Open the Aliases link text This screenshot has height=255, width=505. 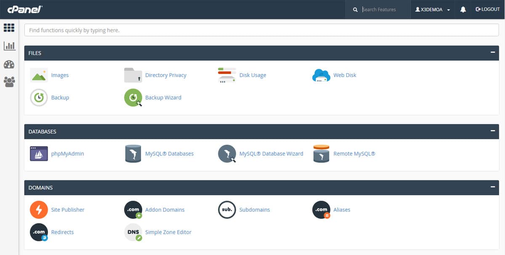(342, 210)
